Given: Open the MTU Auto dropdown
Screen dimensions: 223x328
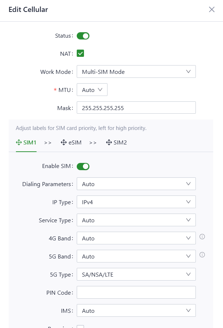Looking at the screenshot, I should (92, 90).
